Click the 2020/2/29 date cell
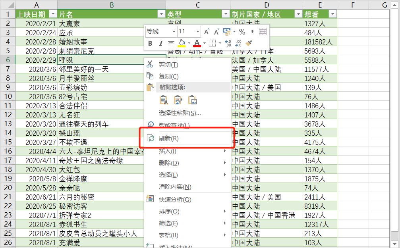The height and width of the screenshot is (248, 400). tap(37, 60)
